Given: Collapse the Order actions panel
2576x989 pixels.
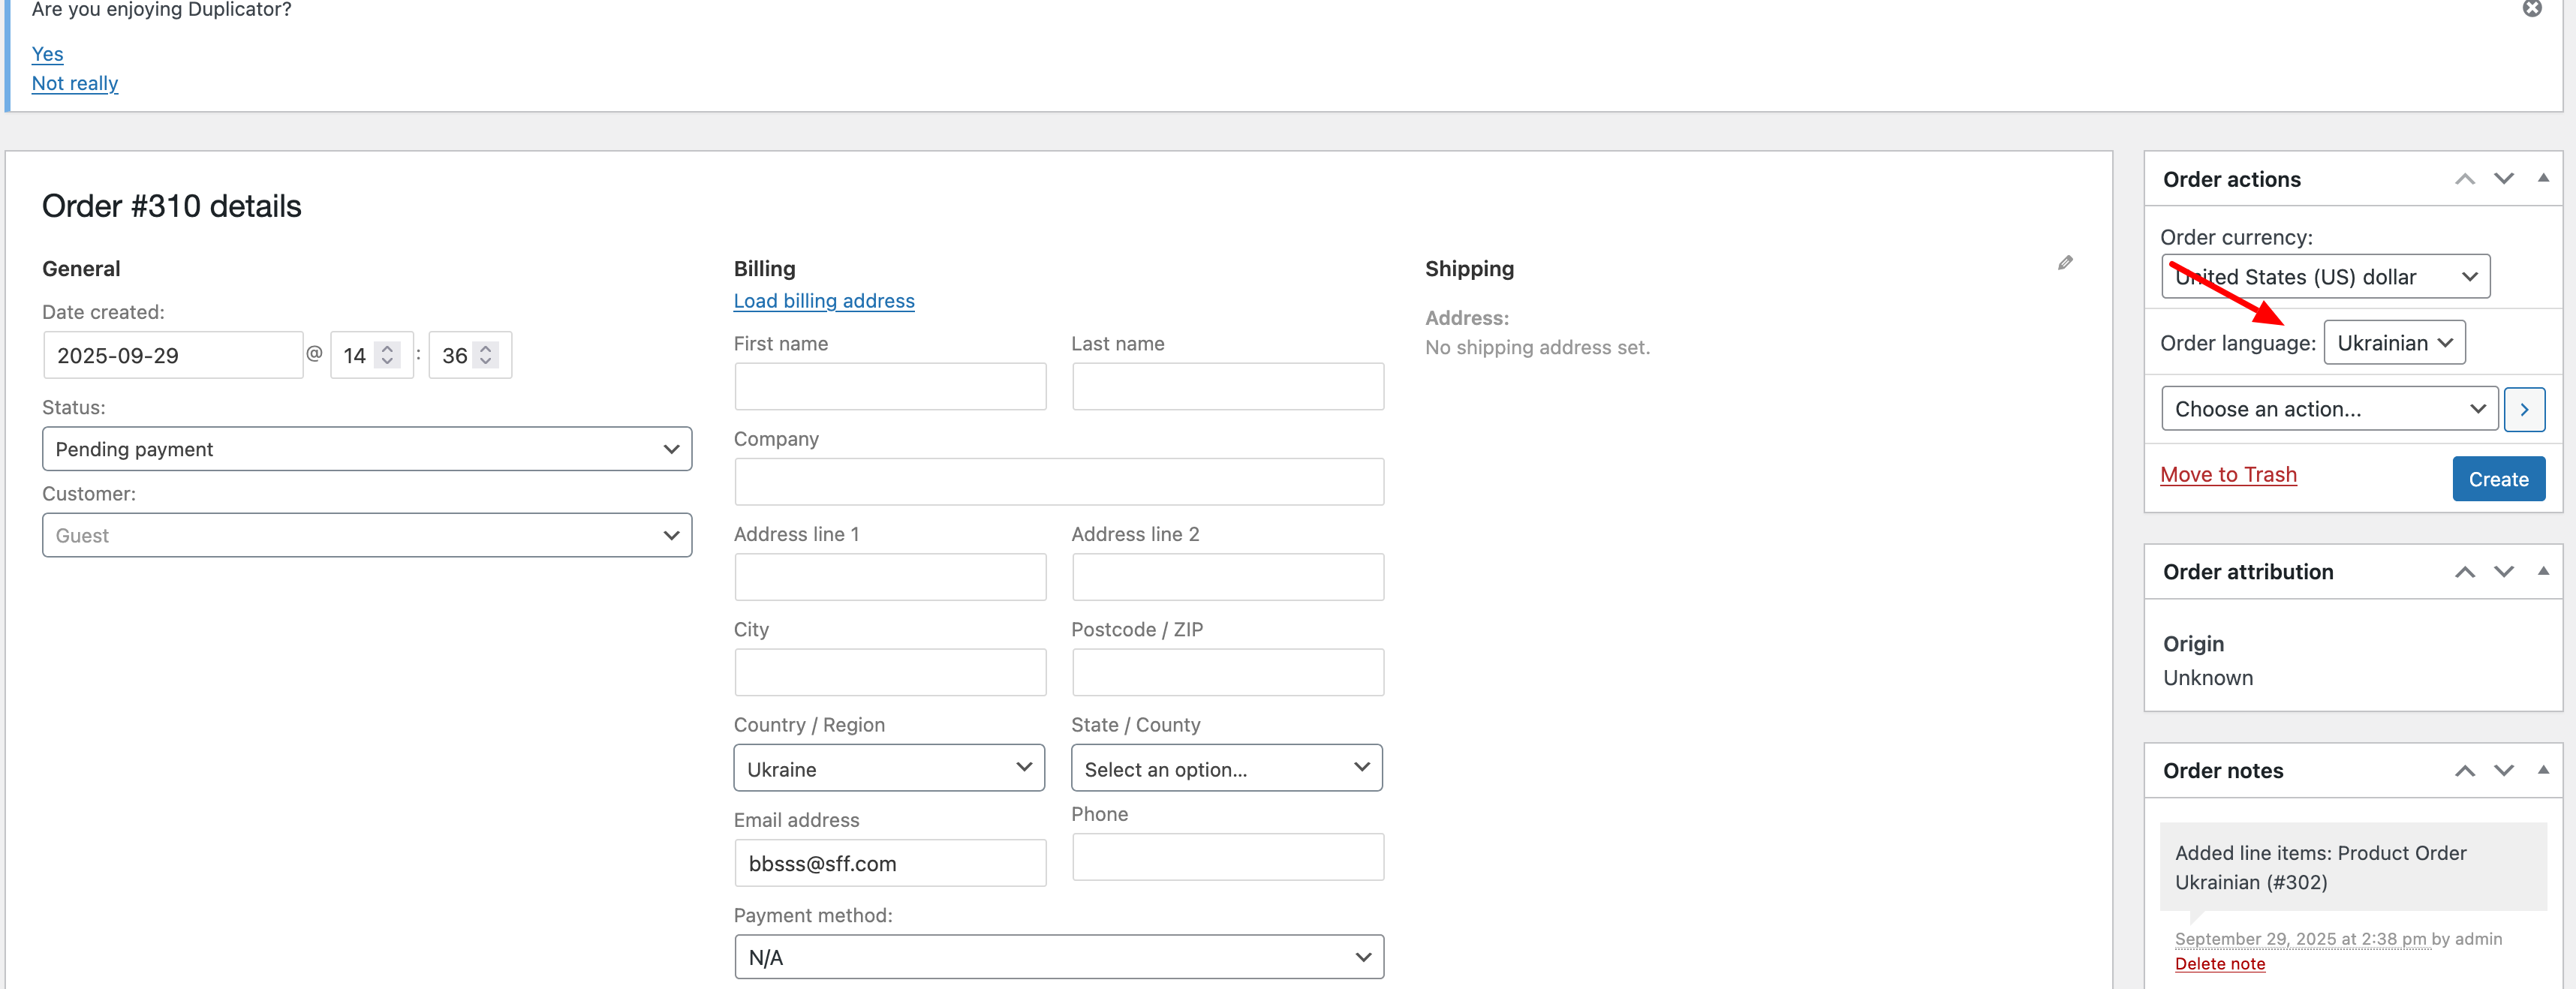Looking at the screenshot, I should (x=2542, y=179).
